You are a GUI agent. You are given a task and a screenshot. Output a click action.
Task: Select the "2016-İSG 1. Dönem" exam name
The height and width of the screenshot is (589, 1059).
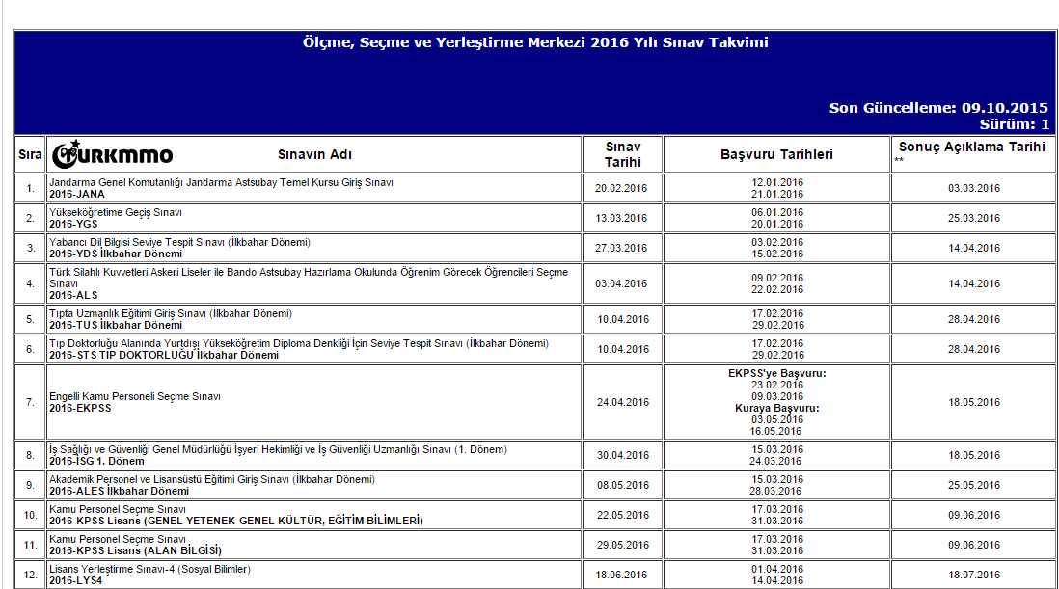click(x=96, y=462)
